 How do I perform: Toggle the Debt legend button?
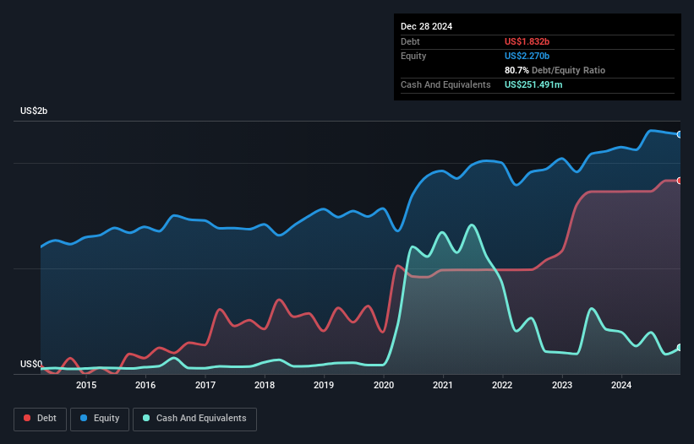click(39, 419)
